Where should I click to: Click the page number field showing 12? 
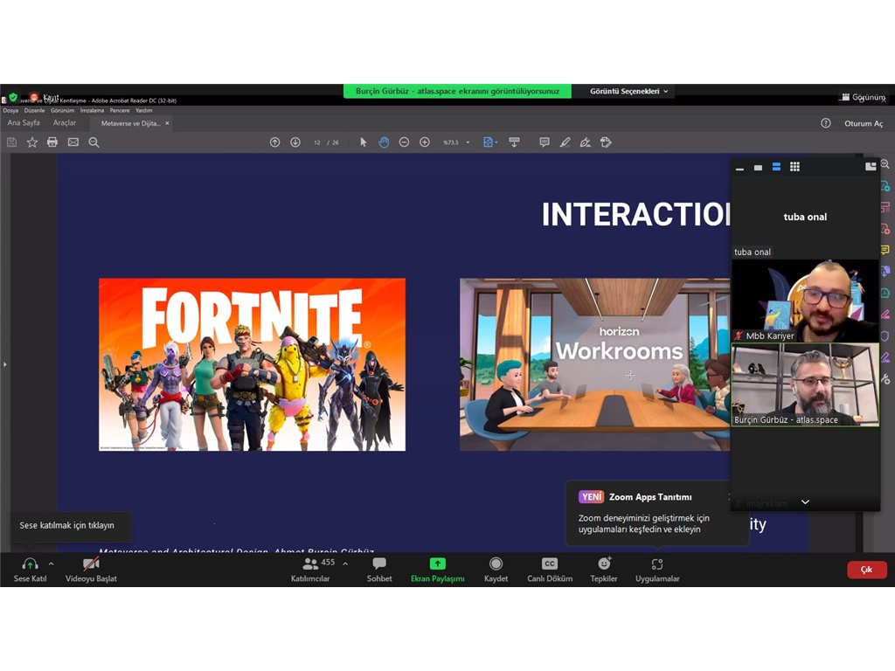[316, 142]
